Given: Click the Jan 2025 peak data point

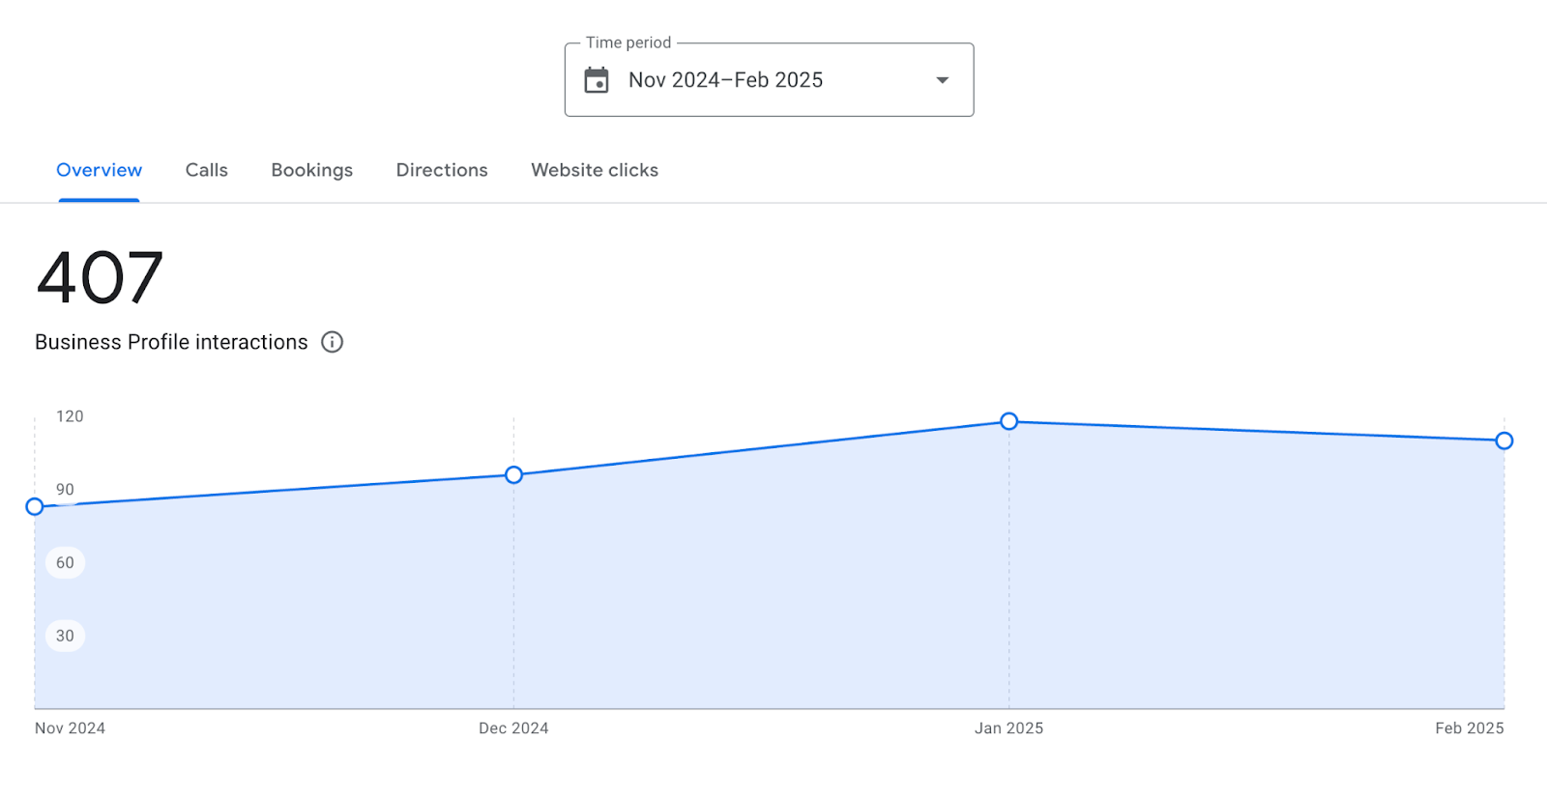Looking at the screenshot, I should tap(1008, 421).
